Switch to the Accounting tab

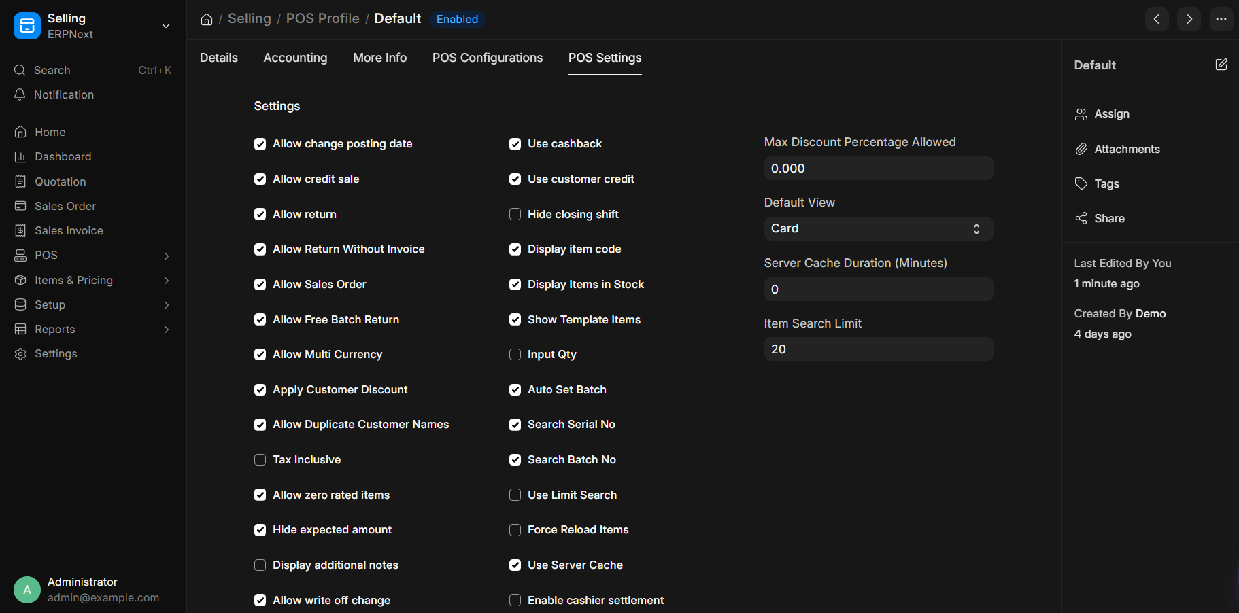tap(295, 58)
